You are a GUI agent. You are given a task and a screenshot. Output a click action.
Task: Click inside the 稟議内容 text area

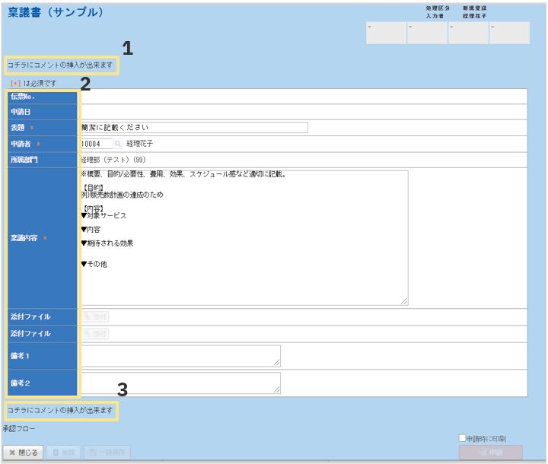[x=244, y=237]
